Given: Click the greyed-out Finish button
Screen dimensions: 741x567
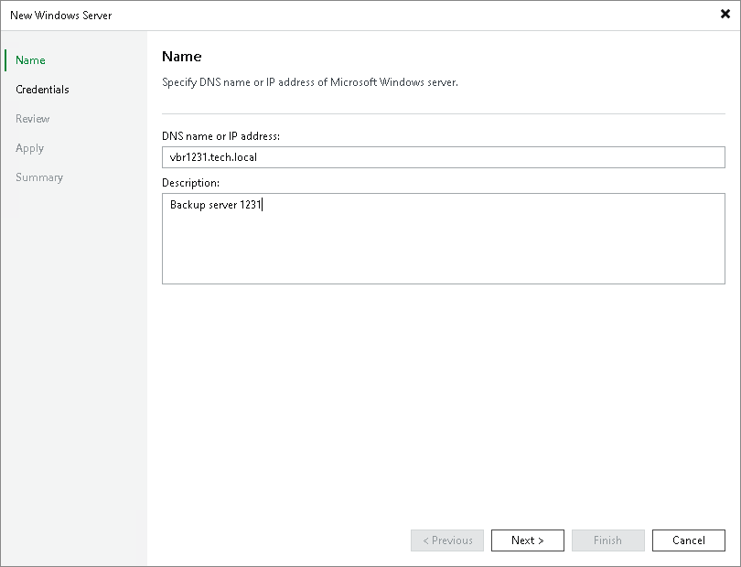Looking at the screenshot, I should click(608, 540).
